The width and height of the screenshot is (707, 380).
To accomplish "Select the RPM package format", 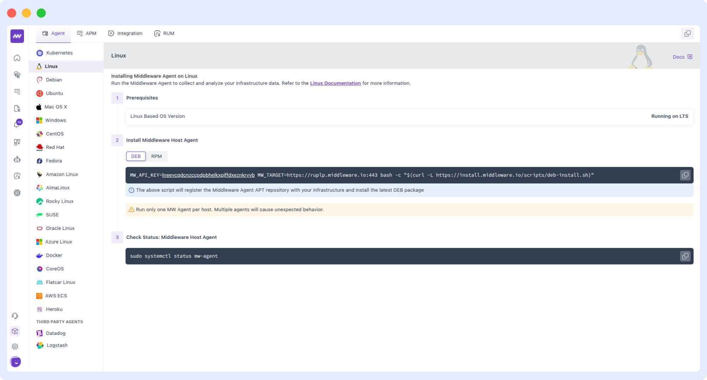I will click(157, 156).
